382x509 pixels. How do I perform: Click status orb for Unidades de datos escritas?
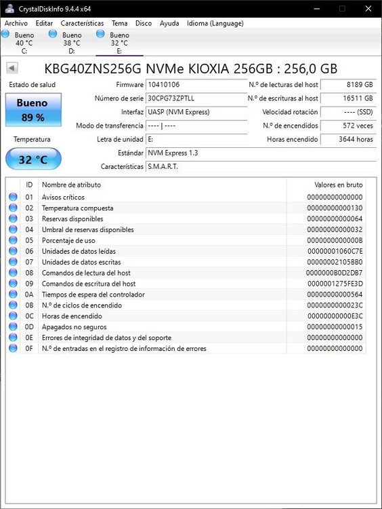(x=13, y=262)
